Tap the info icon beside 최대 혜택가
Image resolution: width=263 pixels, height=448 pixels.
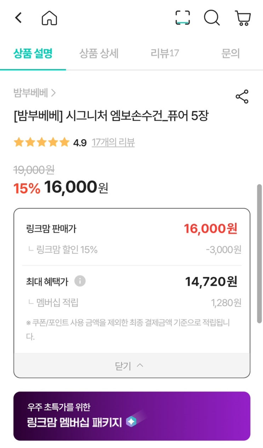[x=80, y=282]
